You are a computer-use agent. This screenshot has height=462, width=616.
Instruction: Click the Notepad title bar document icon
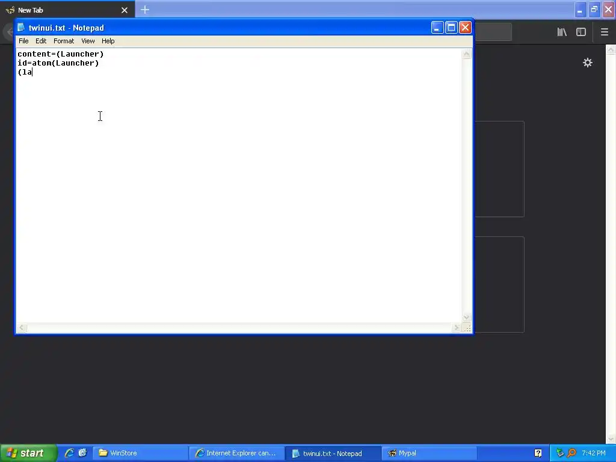coord(21,28)
